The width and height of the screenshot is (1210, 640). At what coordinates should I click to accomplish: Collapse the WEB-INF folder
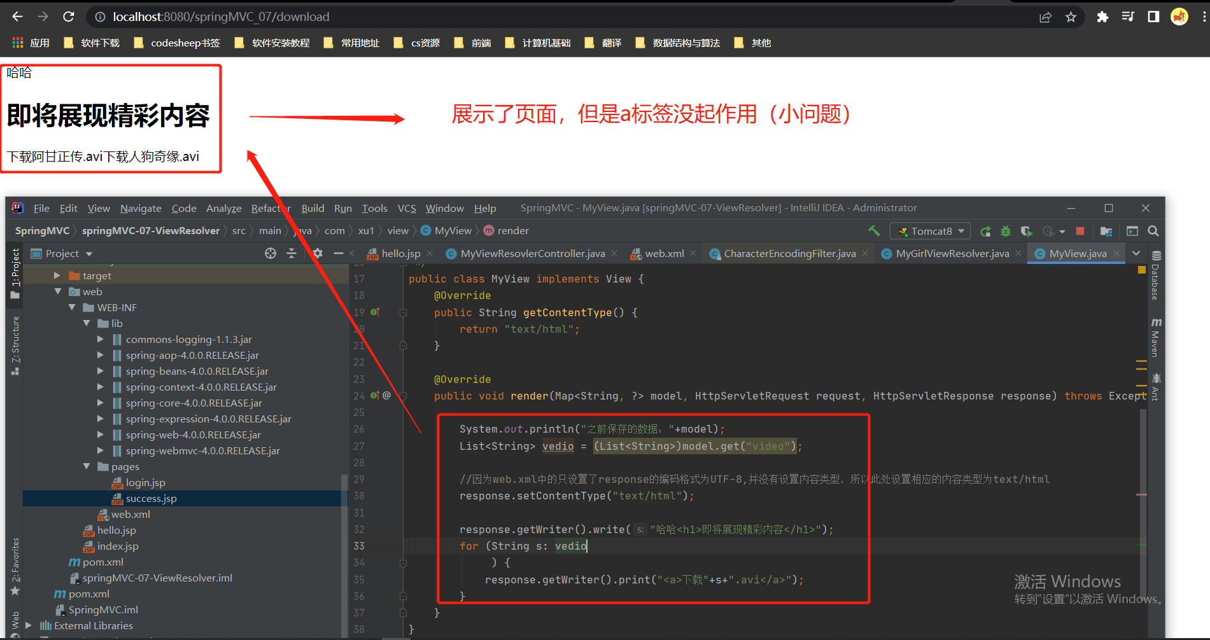tap(72, 307)
